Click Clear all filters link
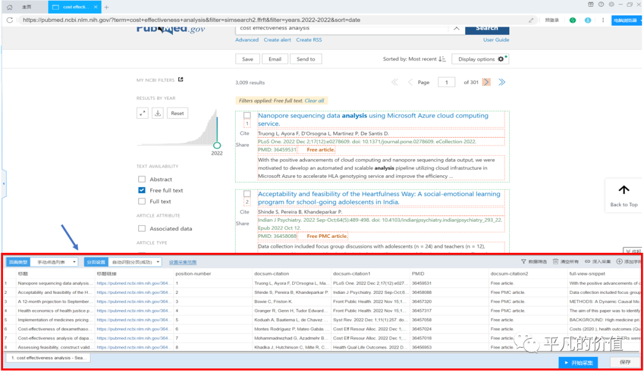The height and width of the screenshot is (372, 644). click(314, 101)
